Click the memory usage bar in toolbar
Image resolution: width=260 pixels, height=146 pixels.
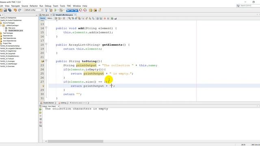(x=72, y=10)
